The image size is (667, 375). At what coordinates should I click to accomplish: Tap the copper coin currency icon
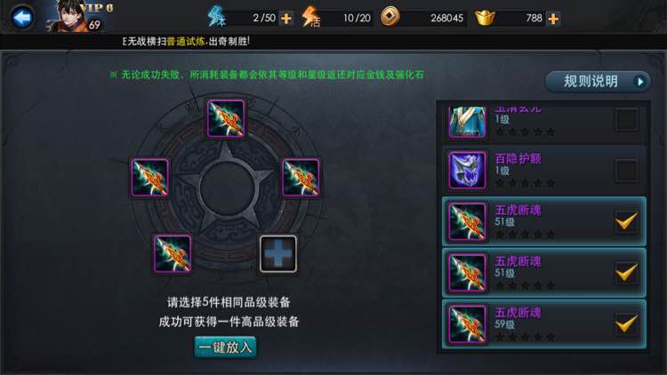click(390, 17)
